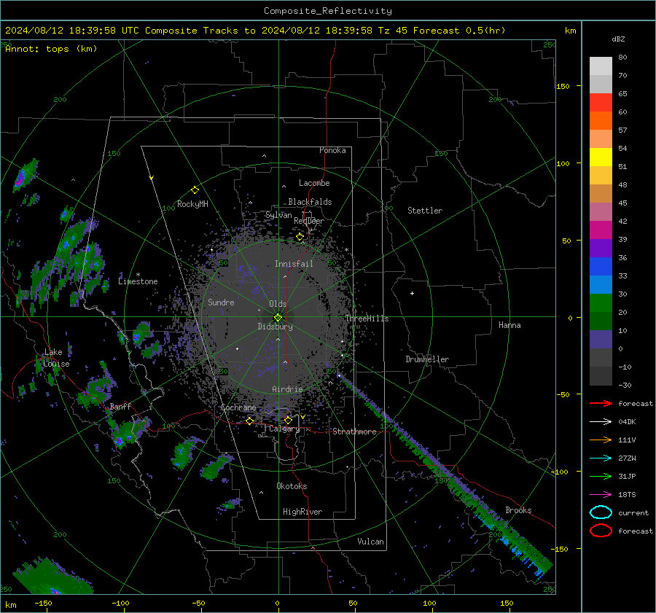The width and height of the screenshot is (656, 613).
Task: Click the Okotoks town label
Action: (x=292, y=486)
